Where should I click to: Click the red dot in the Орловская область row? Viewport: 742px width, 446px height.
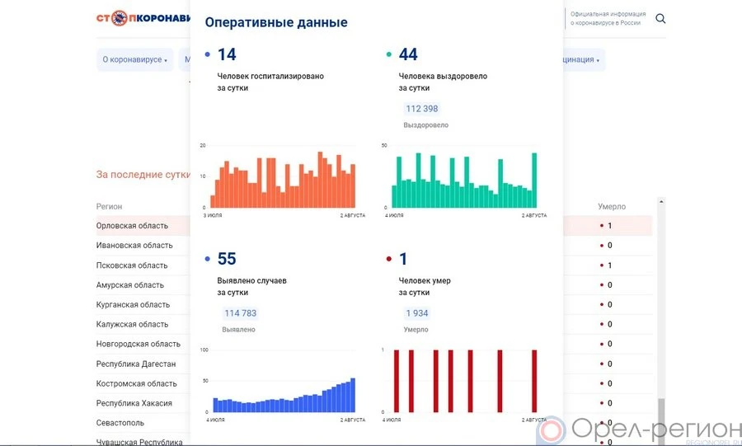[602, 226]
